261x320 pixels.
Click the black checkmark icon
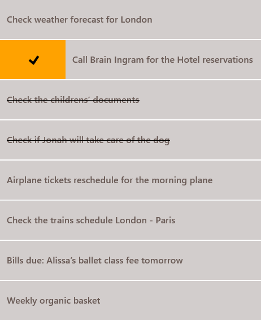[34, 60]
